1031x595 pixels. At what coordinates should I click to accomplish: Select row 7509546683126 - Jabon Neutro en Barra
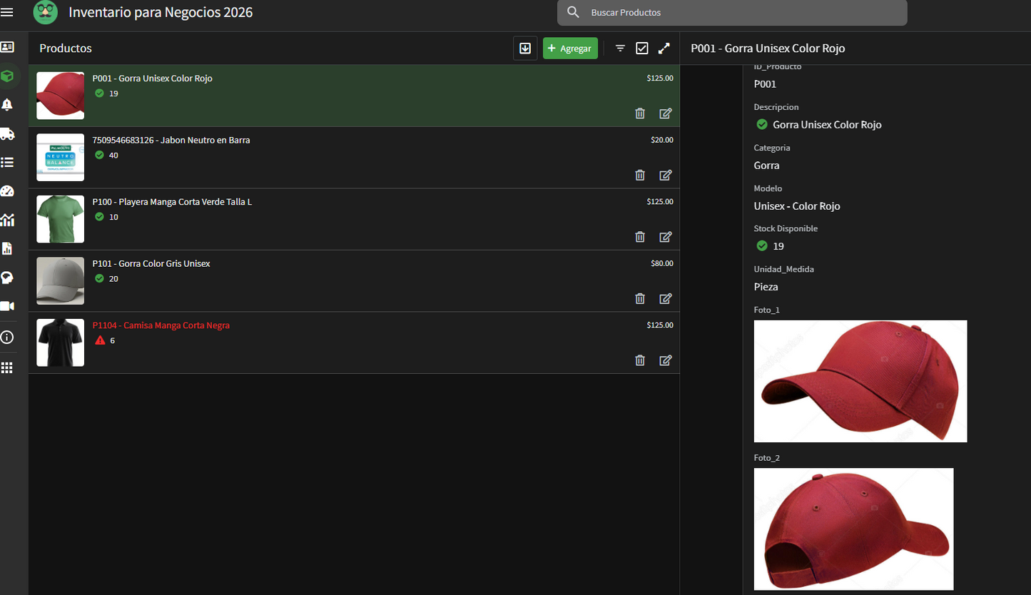pos(354,158)
